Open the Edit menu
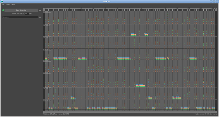This screenshot has height=117, width=219. pos(3,5)
